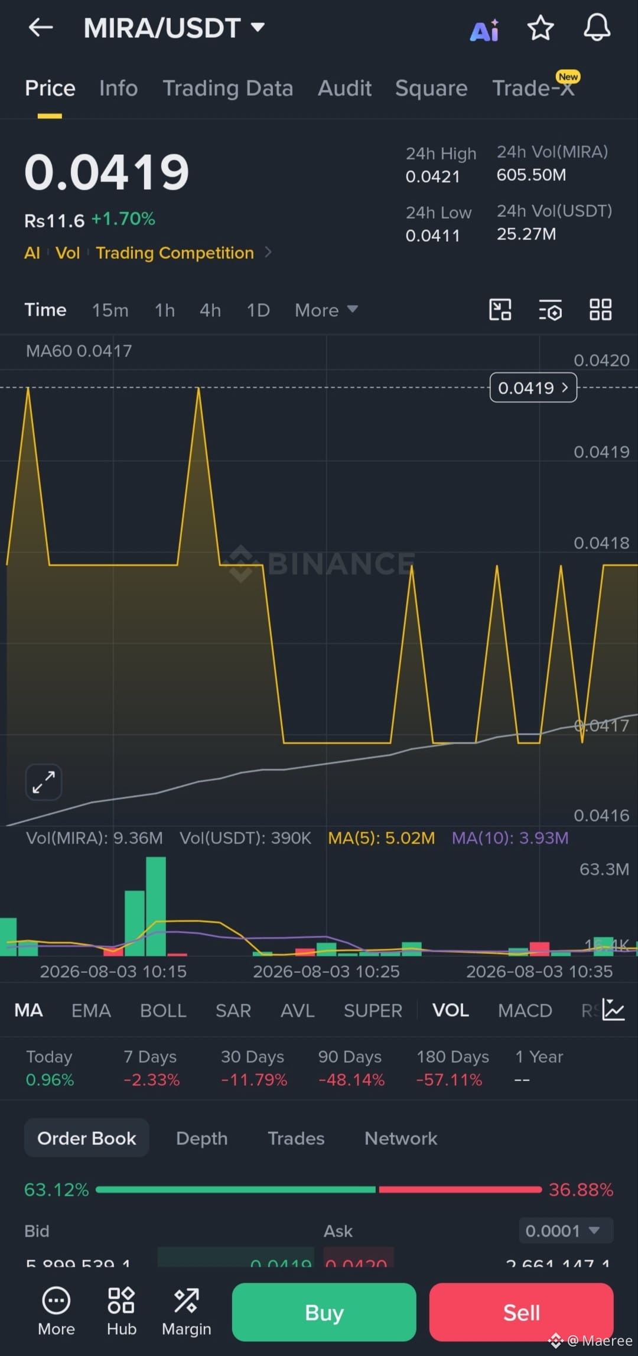Image resolution: width=638 pixels, height=1356 pixels.
Task: Select the Time chart interval
Action: coord(45,310)
